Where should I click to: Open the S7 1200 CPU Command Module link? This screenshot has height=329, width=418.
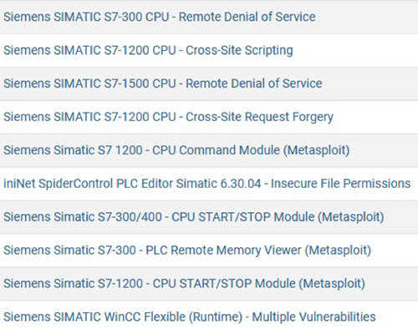pos(176,150)
